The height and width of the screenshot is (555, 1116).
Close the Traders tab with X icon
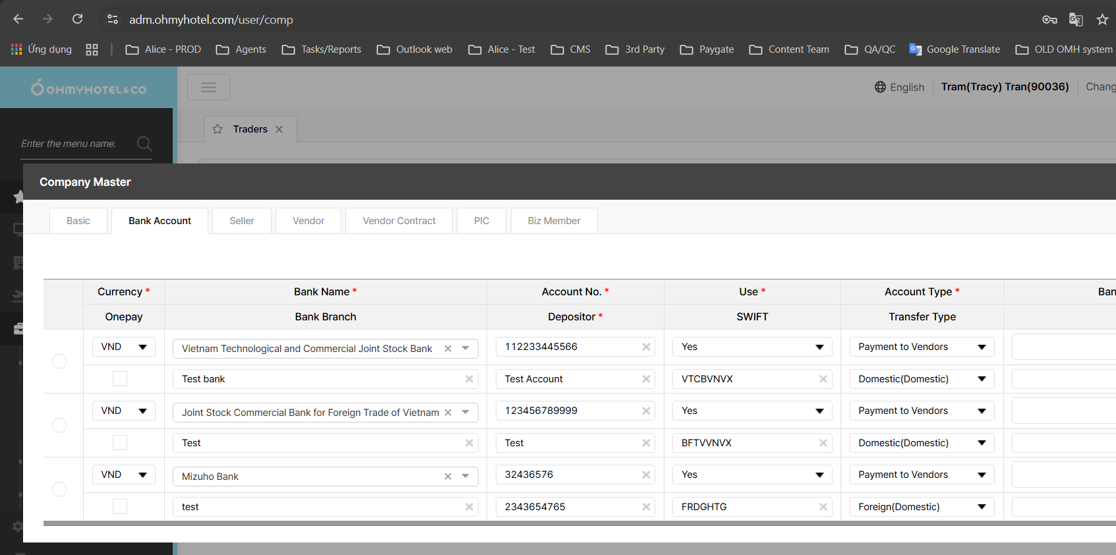279,129
